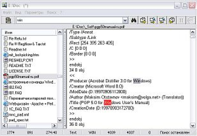Viewport: 197px width, 136px height.
Task: Click the stacked documents icon before pause
Action: point(172,20)
